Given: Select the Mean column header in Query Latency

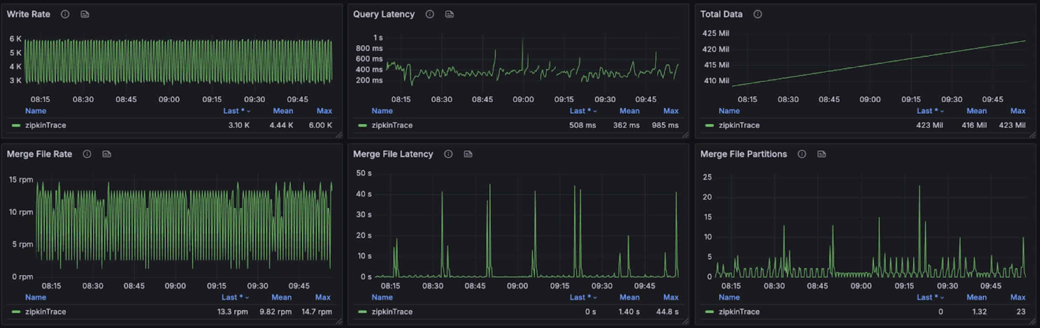Looking at the screenshot, I should [629, 111].
